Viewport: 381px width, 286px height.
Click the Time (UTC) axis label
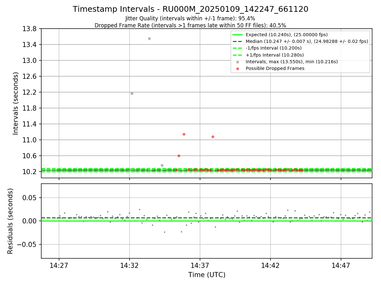pyautogui.click(x=207, y=275)
